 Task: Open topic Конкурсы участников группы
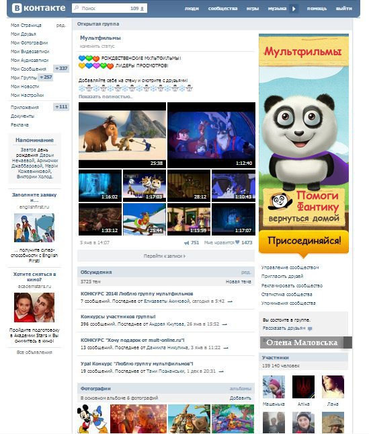tap(118, 316)
